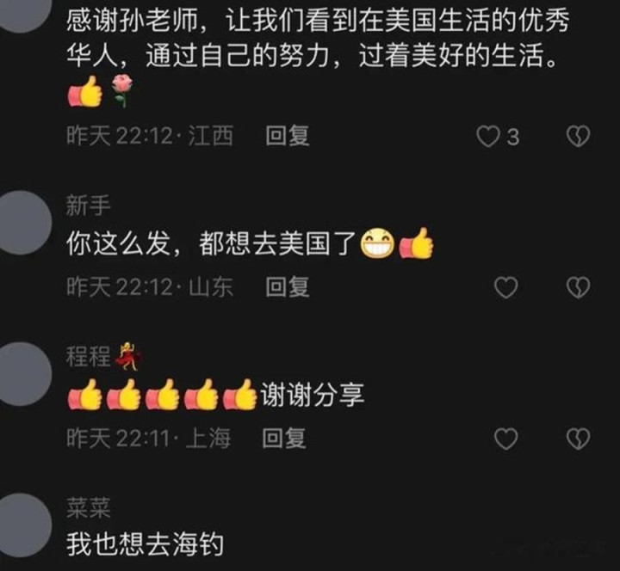
Task: Tap the username 程程
Action: pyautogui.click(x=88, y=357)
